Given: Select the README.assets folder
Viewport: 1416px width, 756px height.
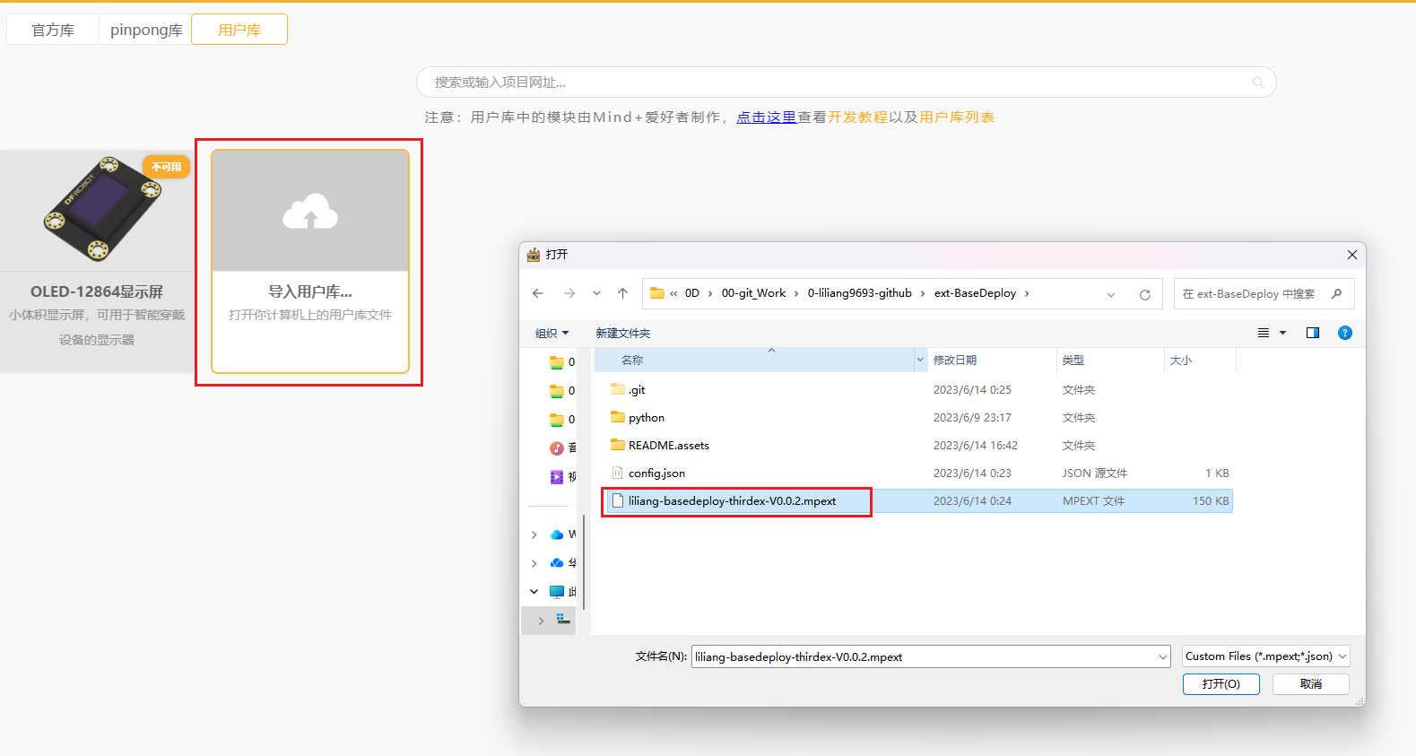Looking at the screenshot, I should tap(659, 446).
